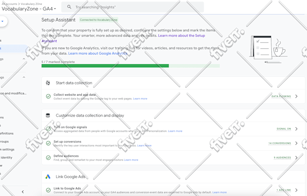The height and width of the screenshot is (196, 307).
Task: Click Learn more under Define audiences
Action: click(x=131, y=160)
